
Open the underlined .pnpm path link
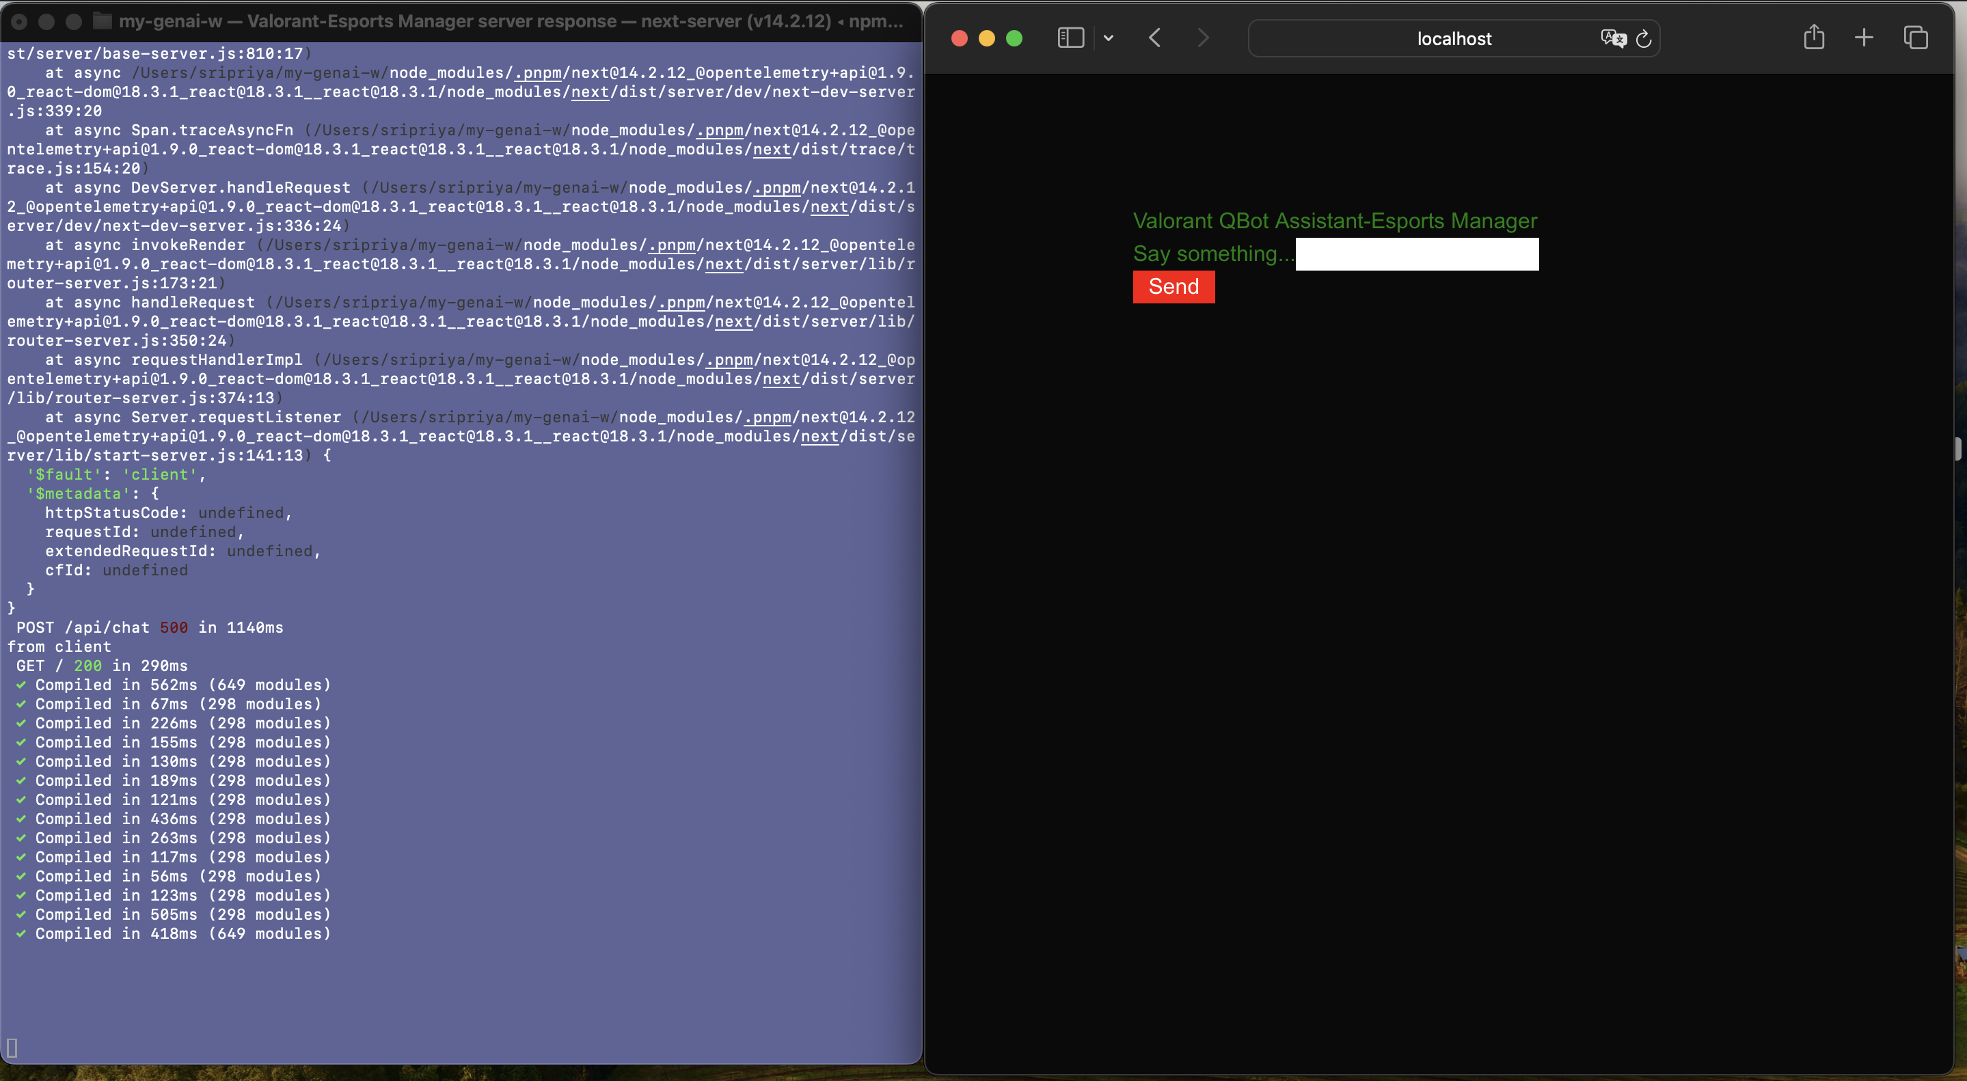point(538,73)
